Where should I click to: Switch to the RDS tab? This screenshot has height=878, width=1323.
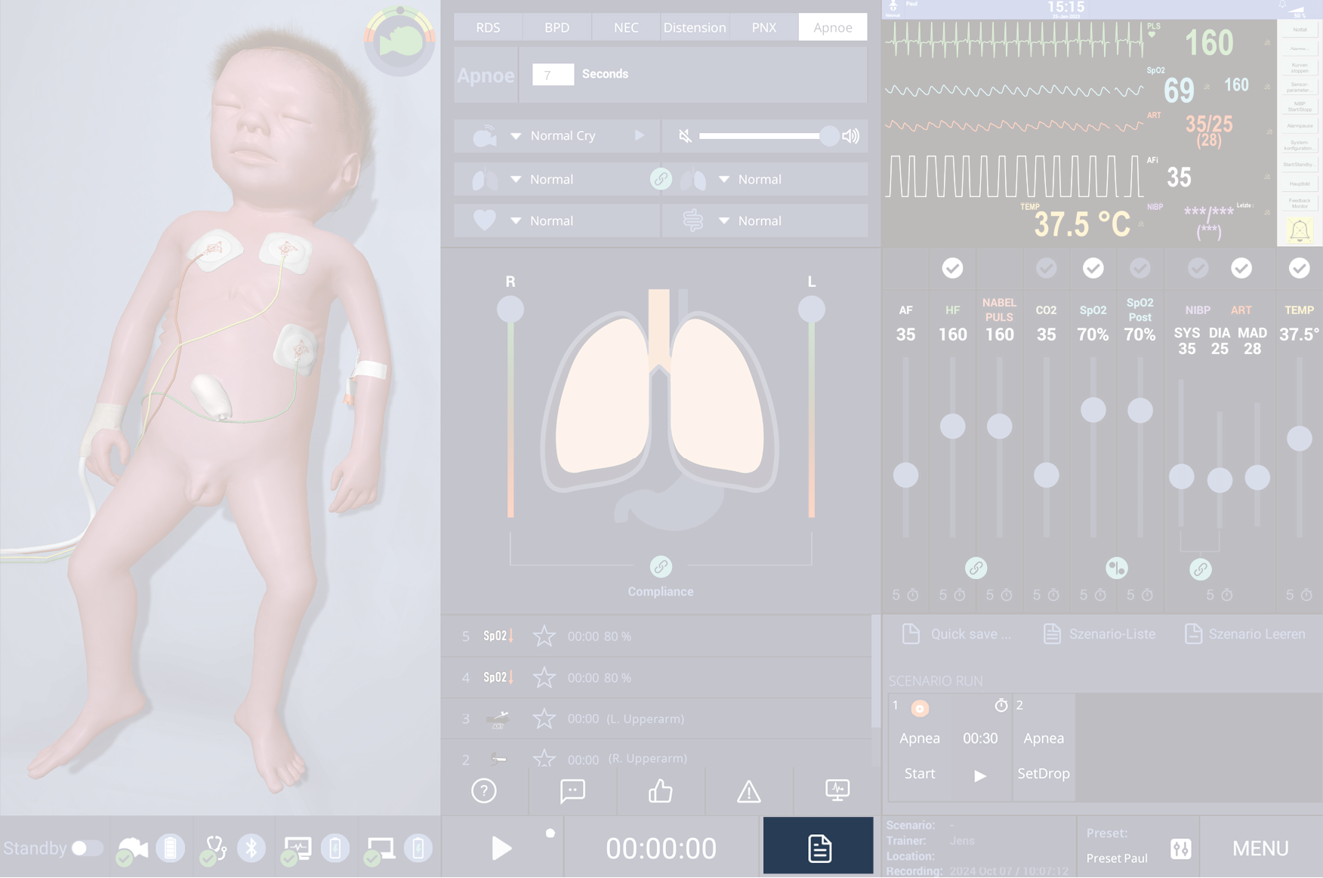pos(488,27)
